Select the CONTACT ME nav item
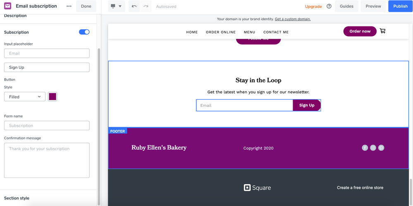The width and height of the screenshot is (413, 206). (276, 32)
